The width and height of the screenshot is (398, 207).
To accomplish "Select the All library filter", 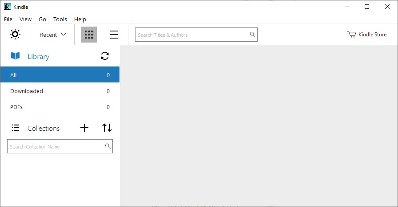I will (x=60, y=75).
